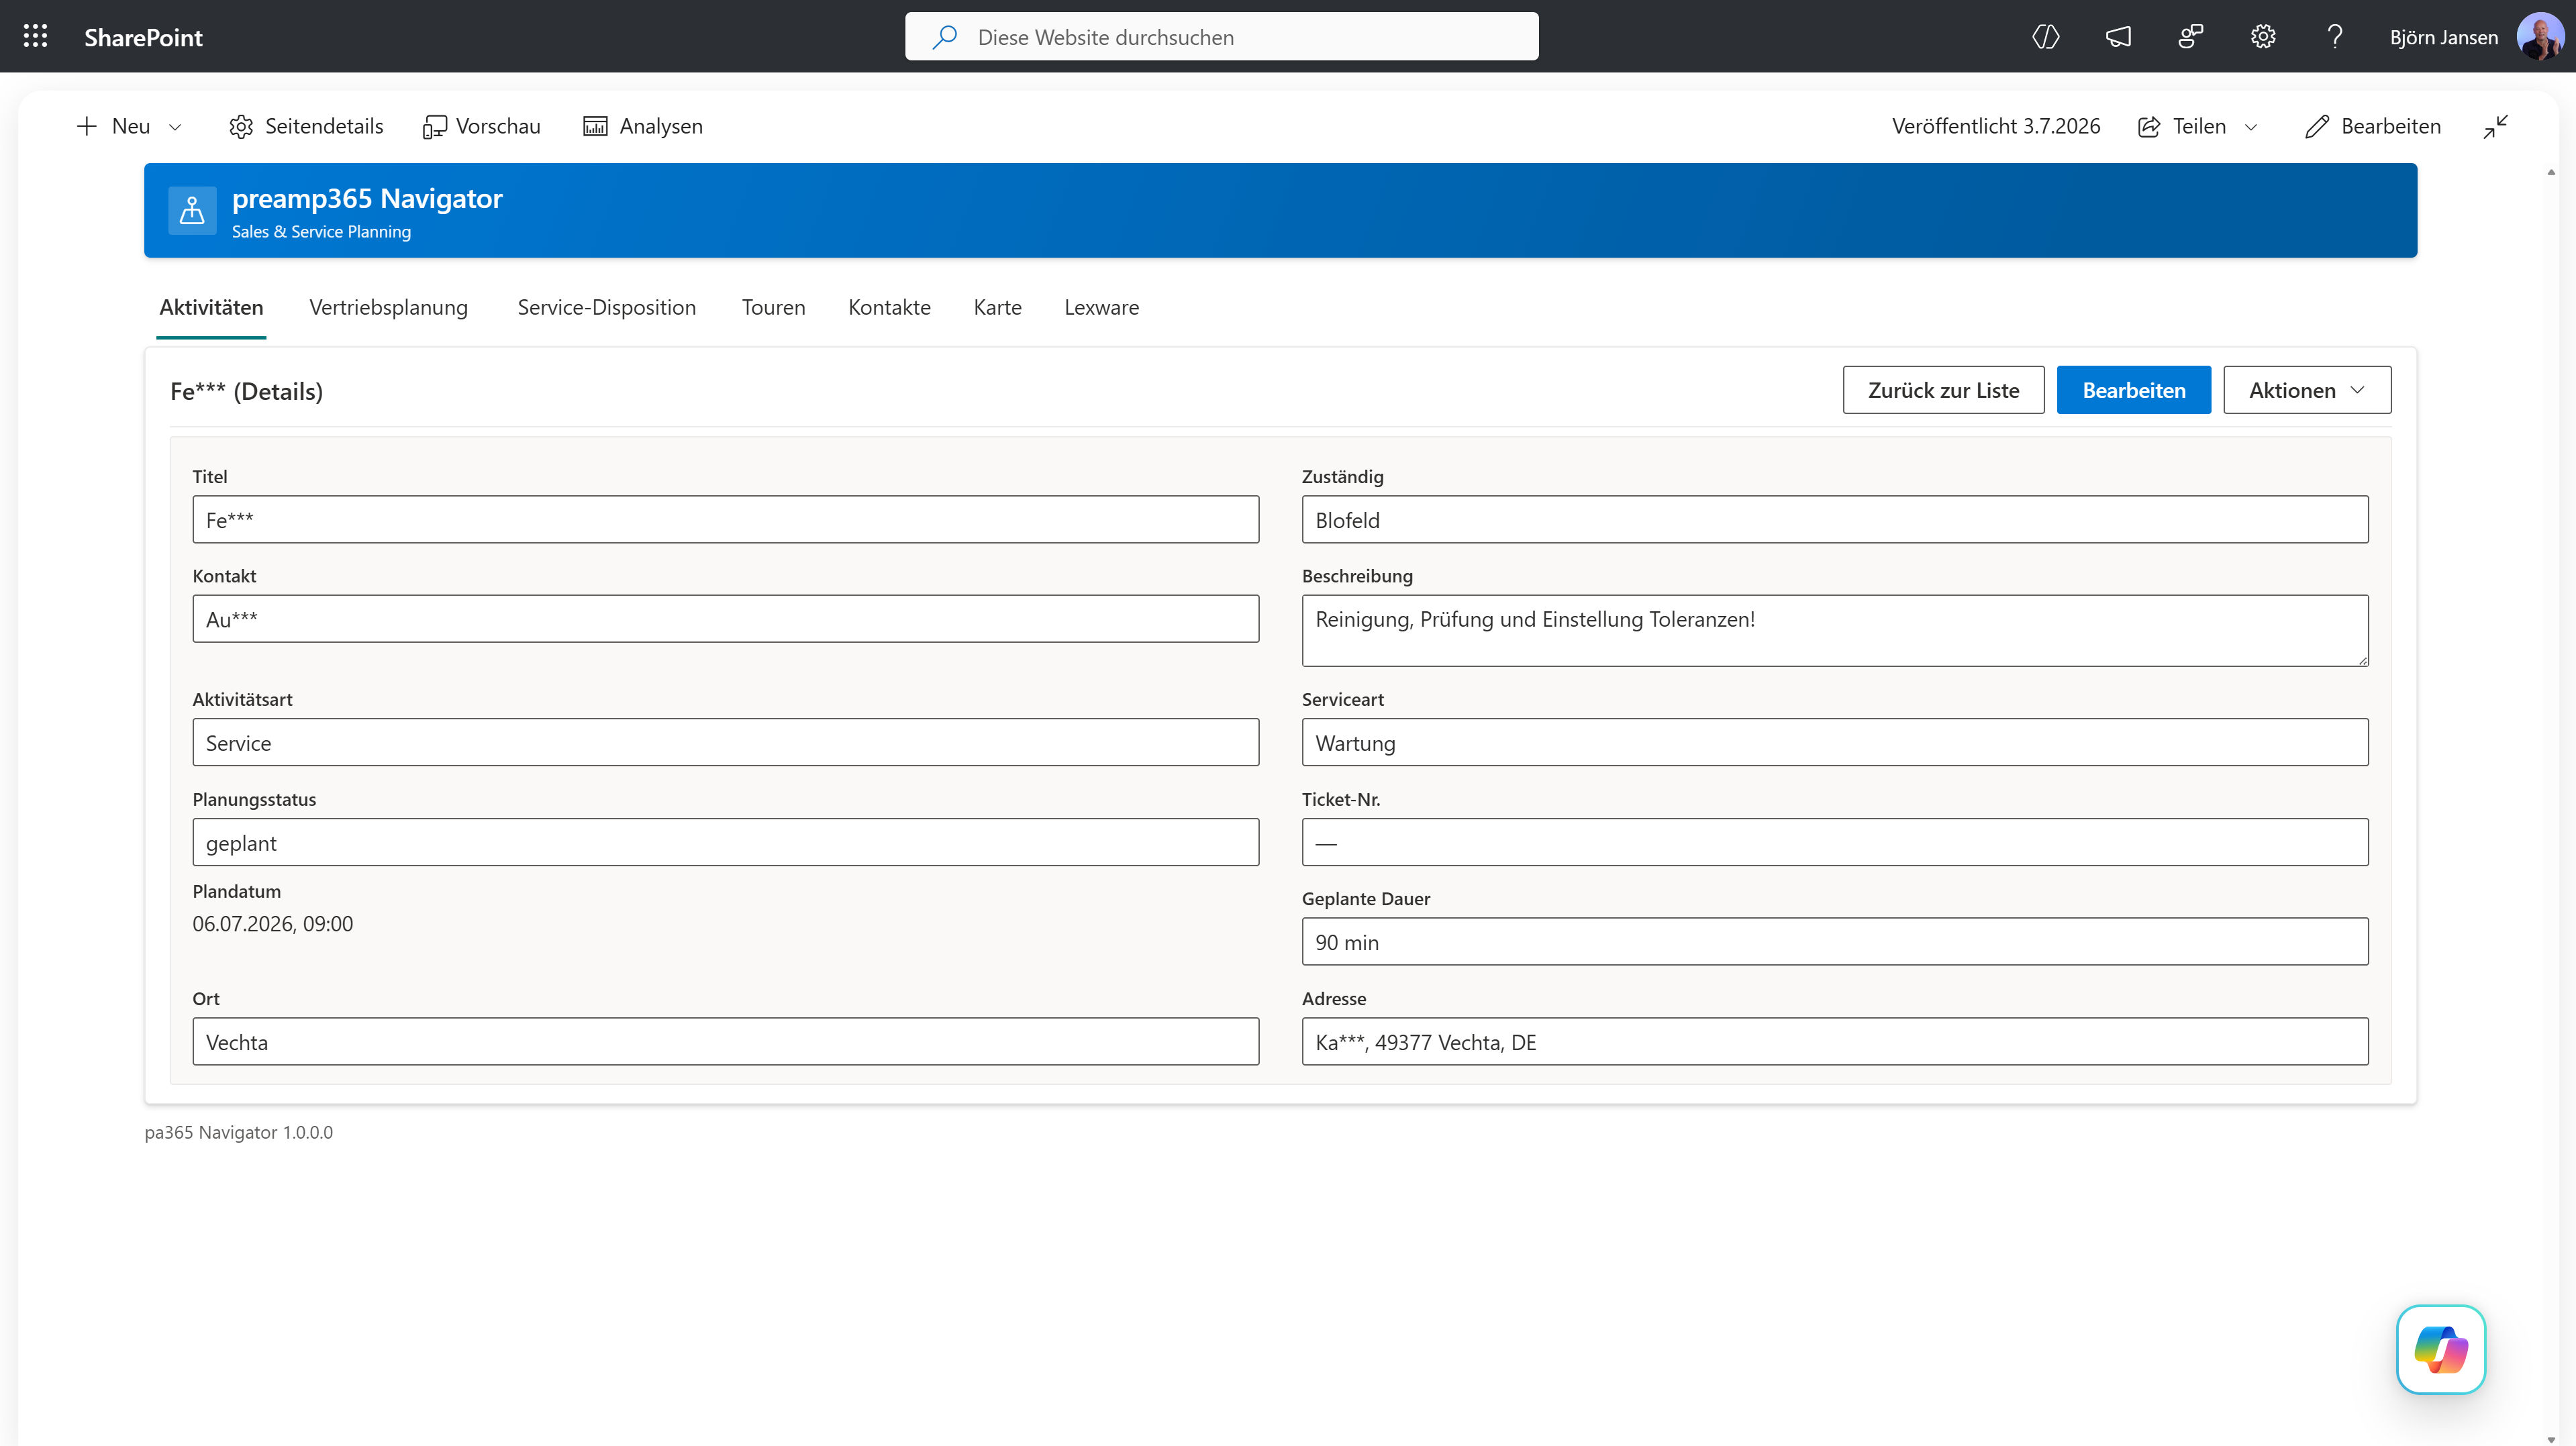
Task: Click Bearbeiten with pencil in command bar
Action: point(2373,126)
